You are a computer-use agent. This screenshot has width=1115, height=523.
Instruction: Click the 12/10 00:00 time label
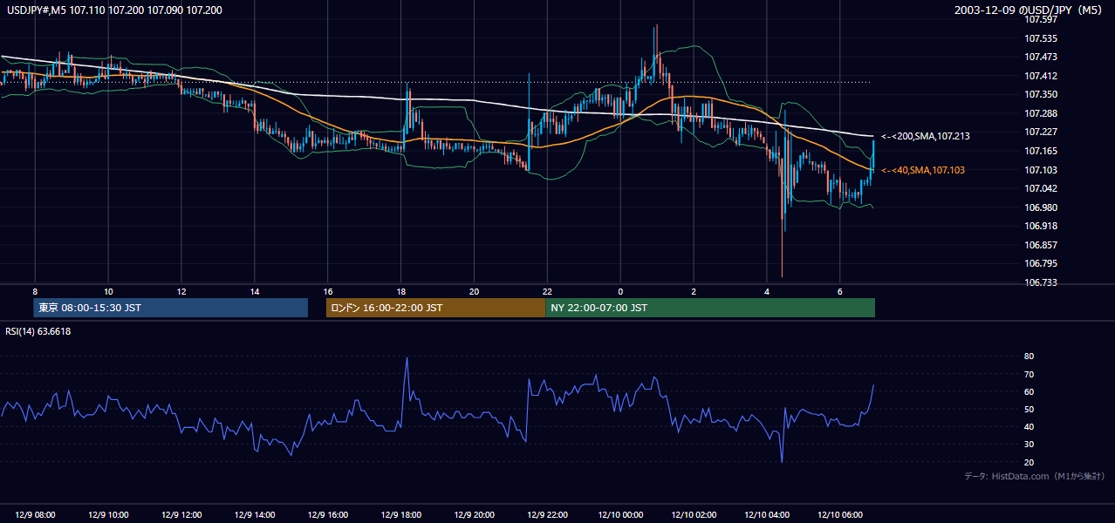[620, 515]
